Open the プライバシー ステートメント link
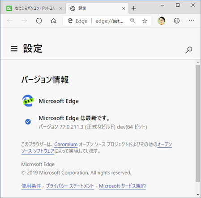201x198 pixels. [x=70, y=186]
